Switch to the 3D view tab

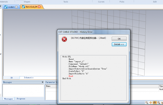[11, 78]
